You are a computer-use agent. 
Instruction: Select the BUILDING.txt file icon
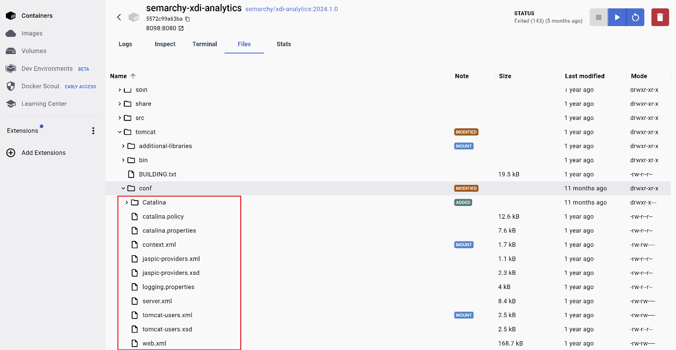131,175
